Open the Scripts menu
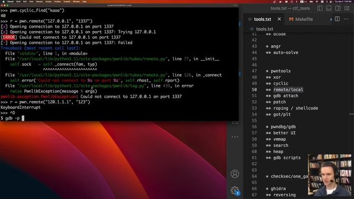354x199 pixels. [49, 2]
